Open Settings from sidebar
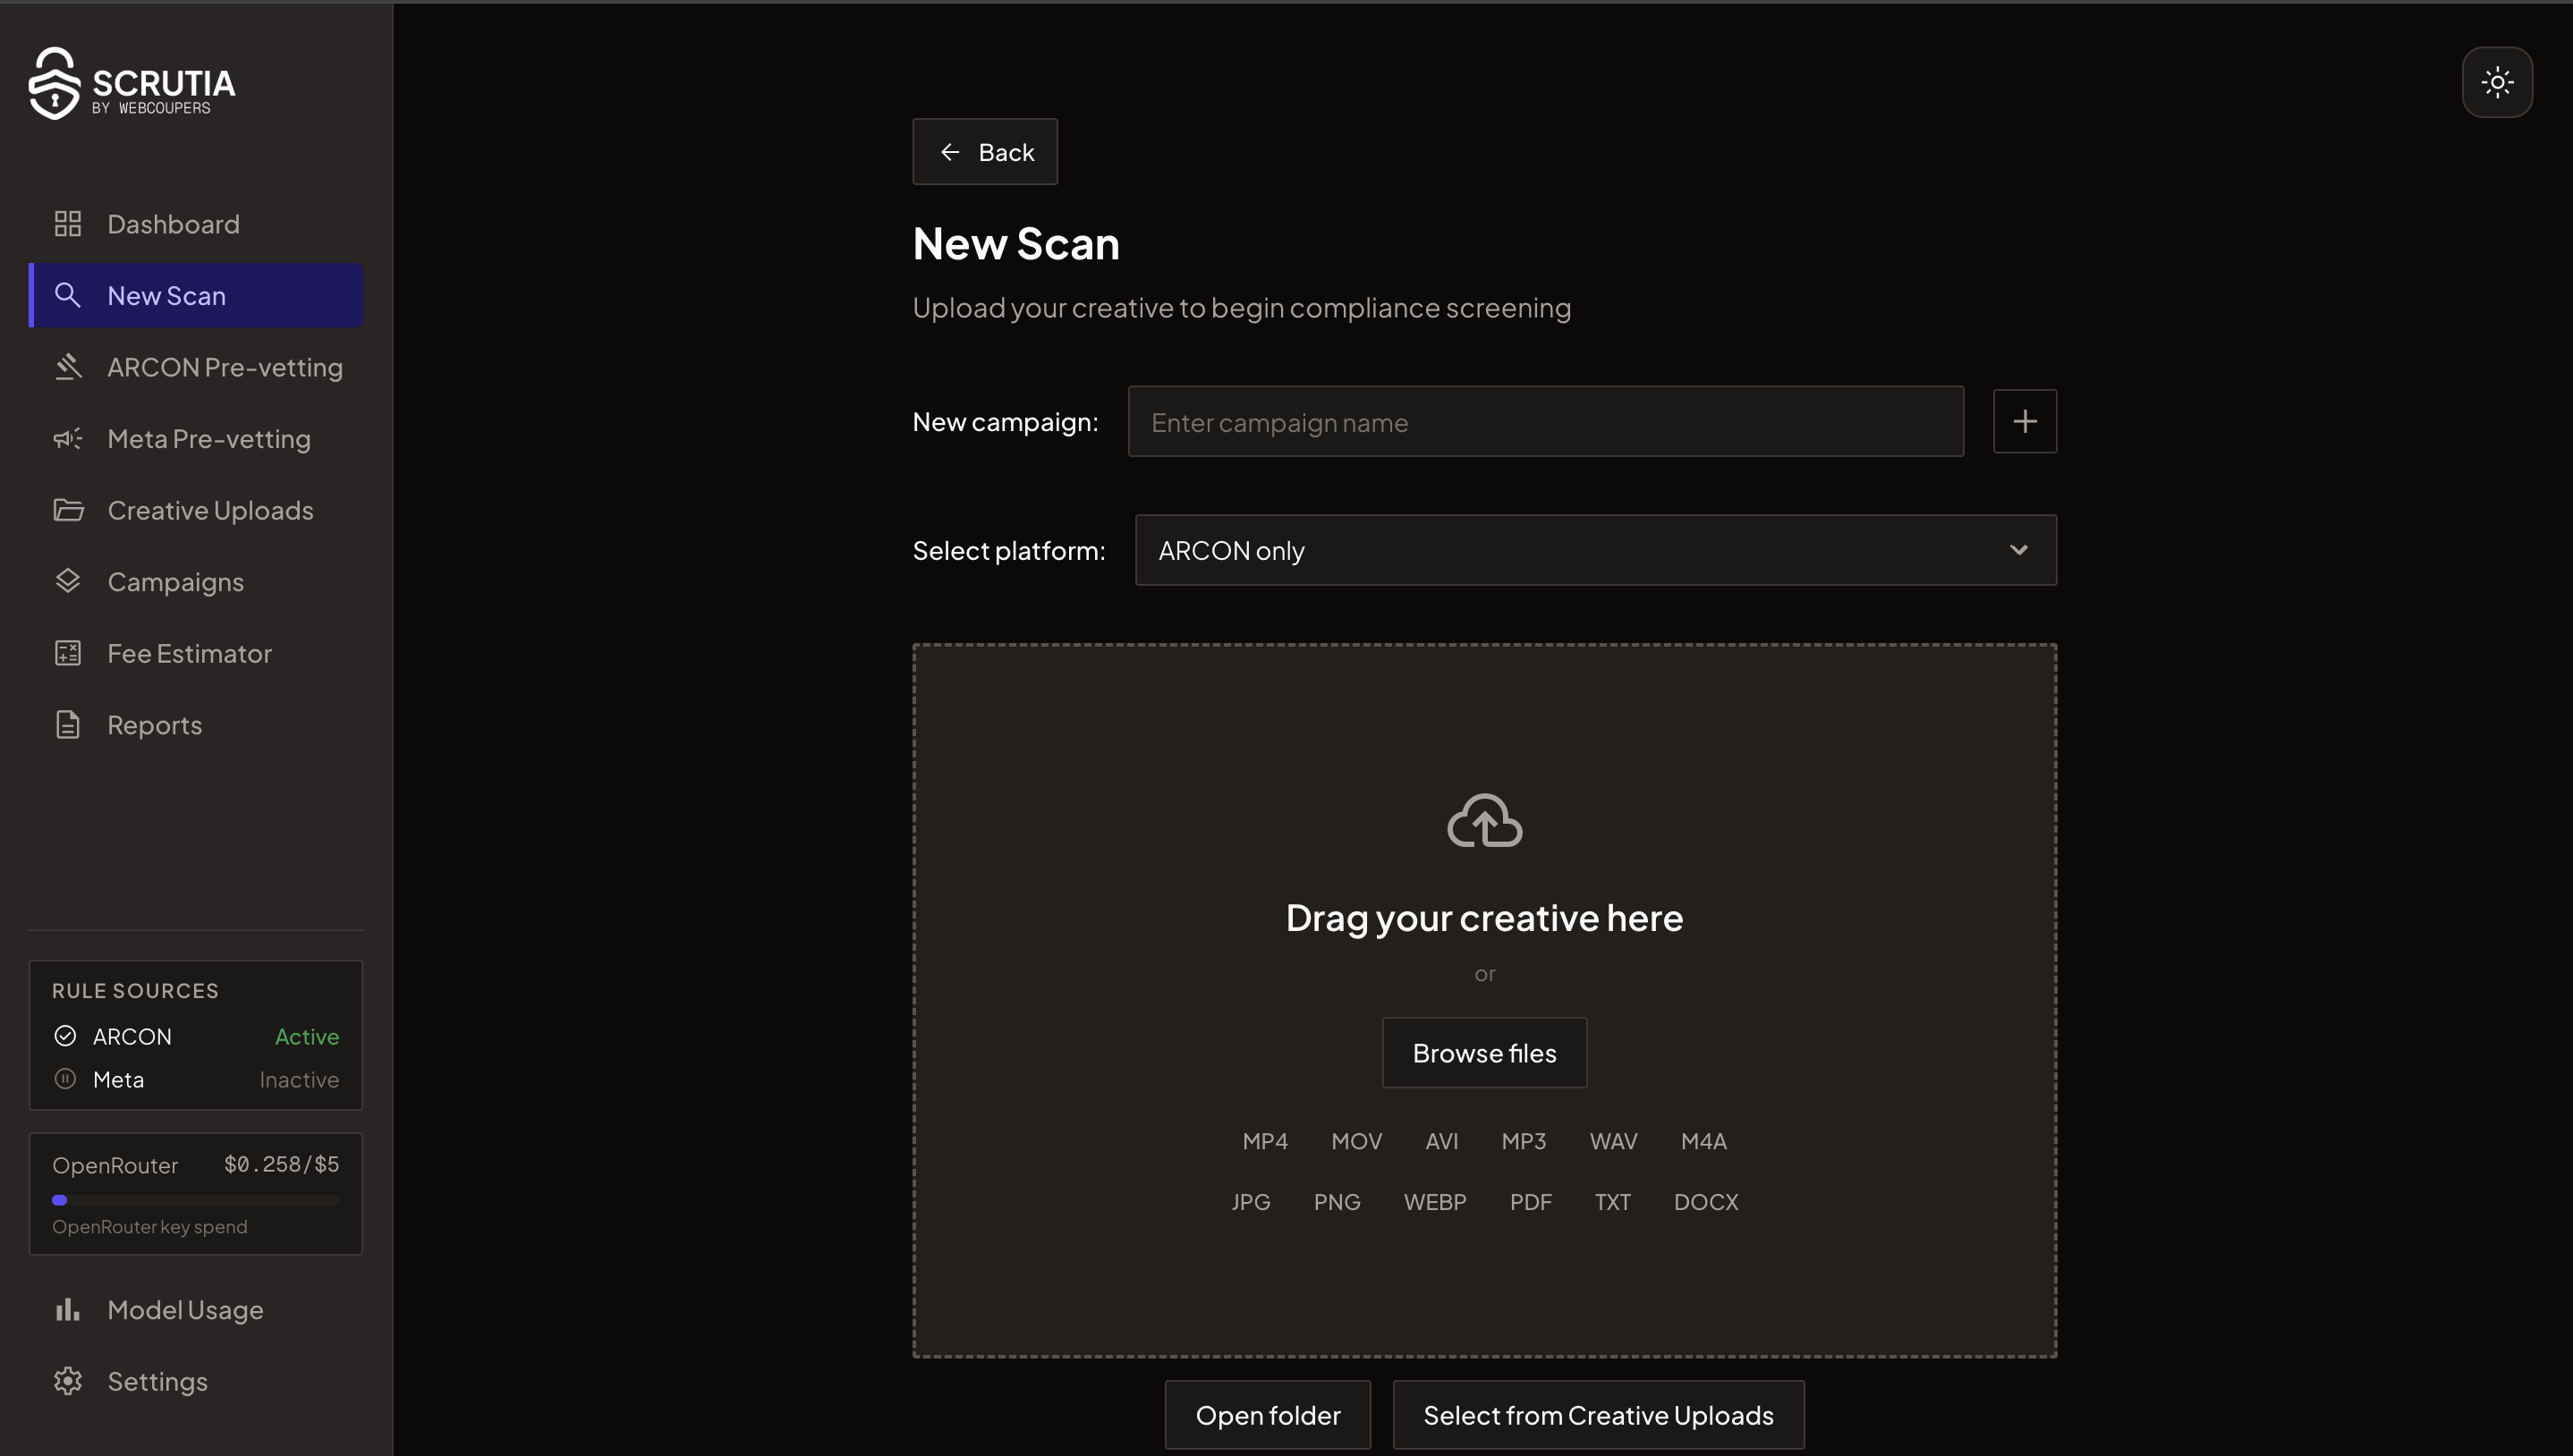The width and height of the screenshot is (2573, 1456). tap(196, 1381)
